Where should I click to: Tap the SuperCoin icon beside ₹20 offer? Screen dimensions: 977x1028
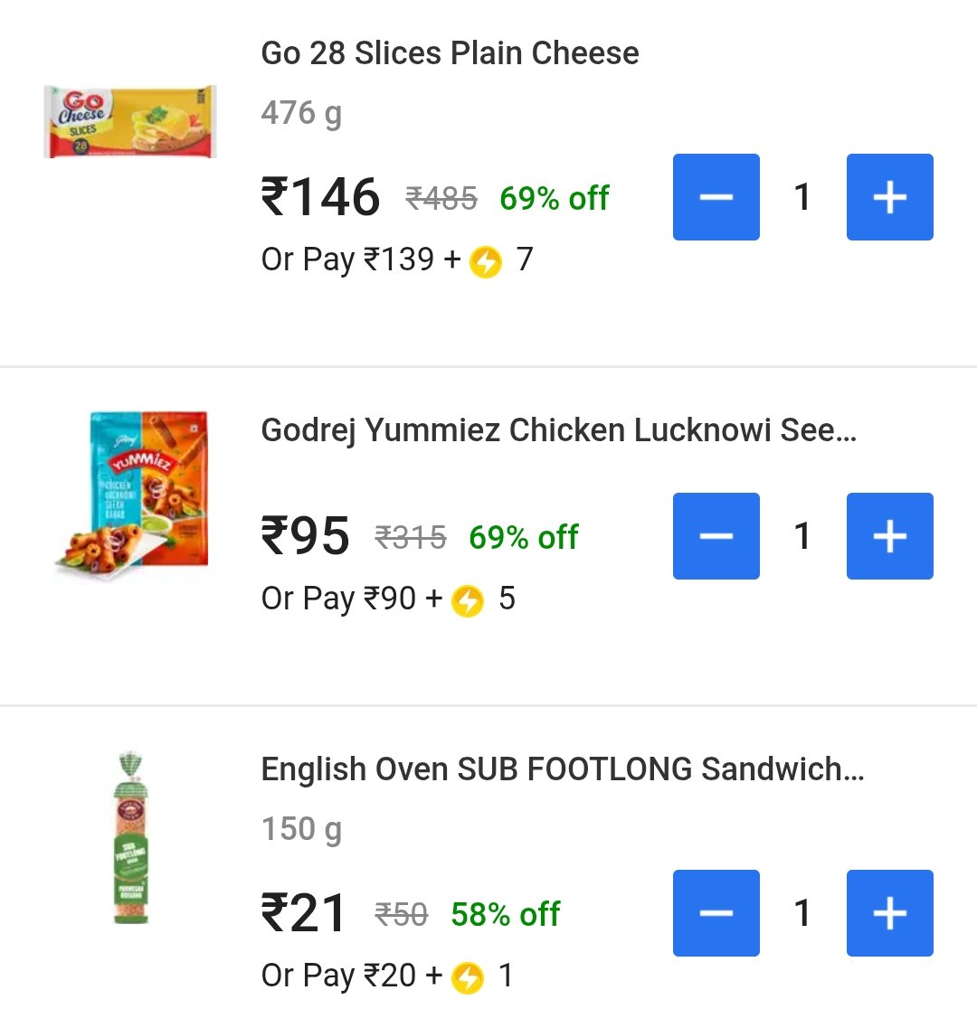tap(468, 977)
